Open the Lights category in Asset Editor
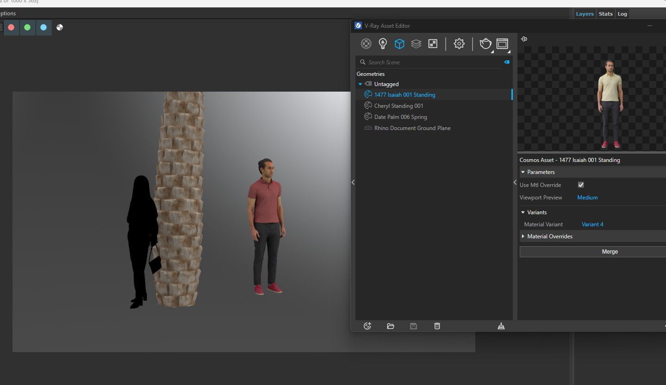Image resolution: width=666 pixels, height=385 pixels. pyautogui.click(x=383, y=44)
